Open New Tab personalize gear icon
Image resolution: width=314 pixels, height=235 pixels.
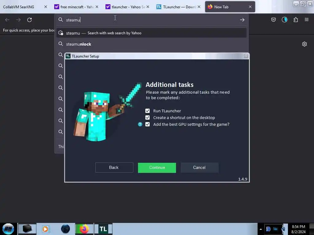pos(304,44)
